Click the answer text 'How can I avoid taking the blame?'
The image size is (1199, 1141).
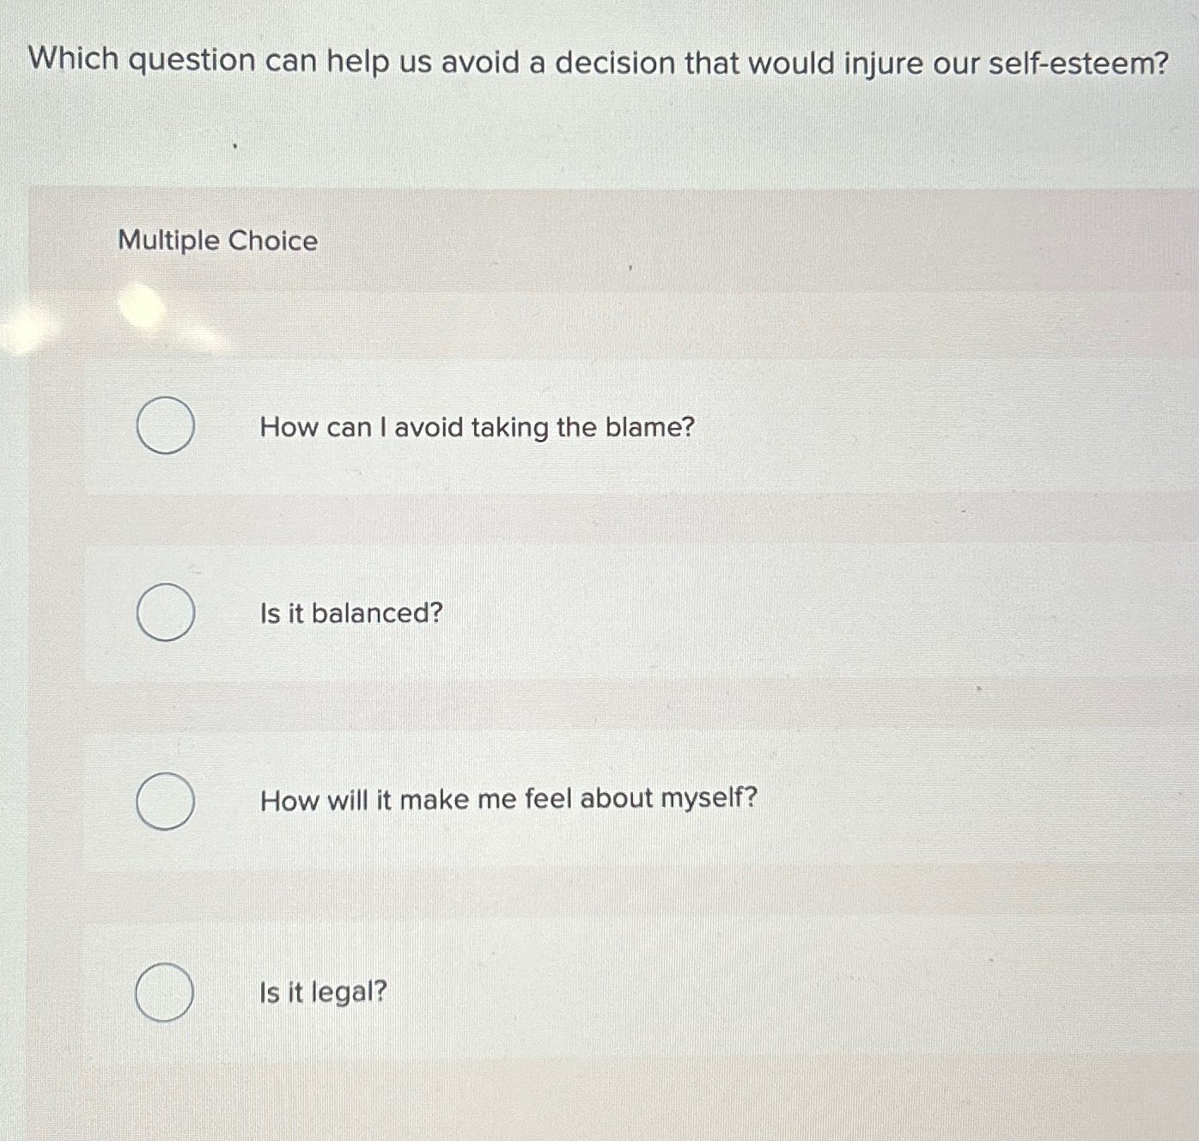(476, 427)
